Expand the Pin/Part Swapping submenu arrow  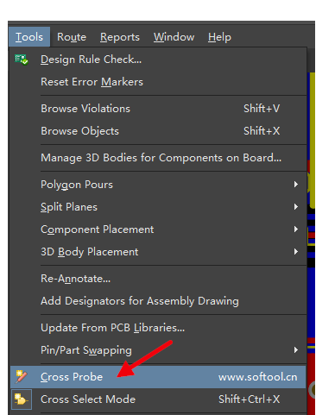click(x=296, y=350)
